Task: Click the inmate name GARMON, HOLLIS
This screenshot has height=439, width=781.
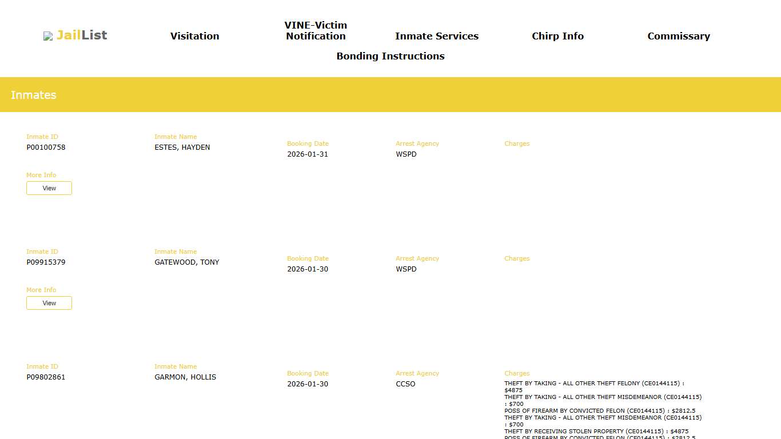Action: tap(185, 377)
